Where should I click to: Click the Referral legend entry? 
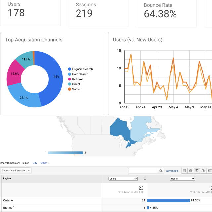pos(77,79)
